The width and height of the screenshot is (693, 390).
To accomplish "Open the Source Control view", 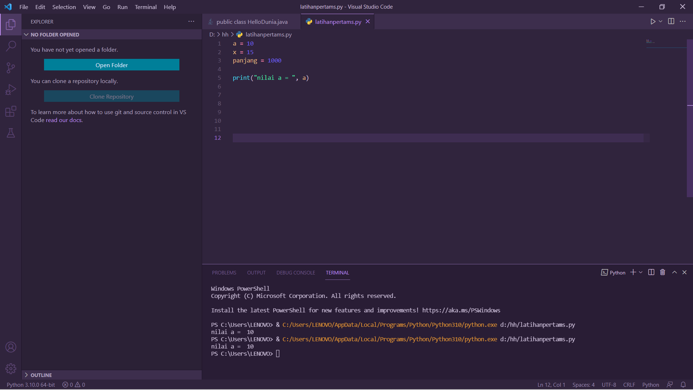I will point(11,68).
